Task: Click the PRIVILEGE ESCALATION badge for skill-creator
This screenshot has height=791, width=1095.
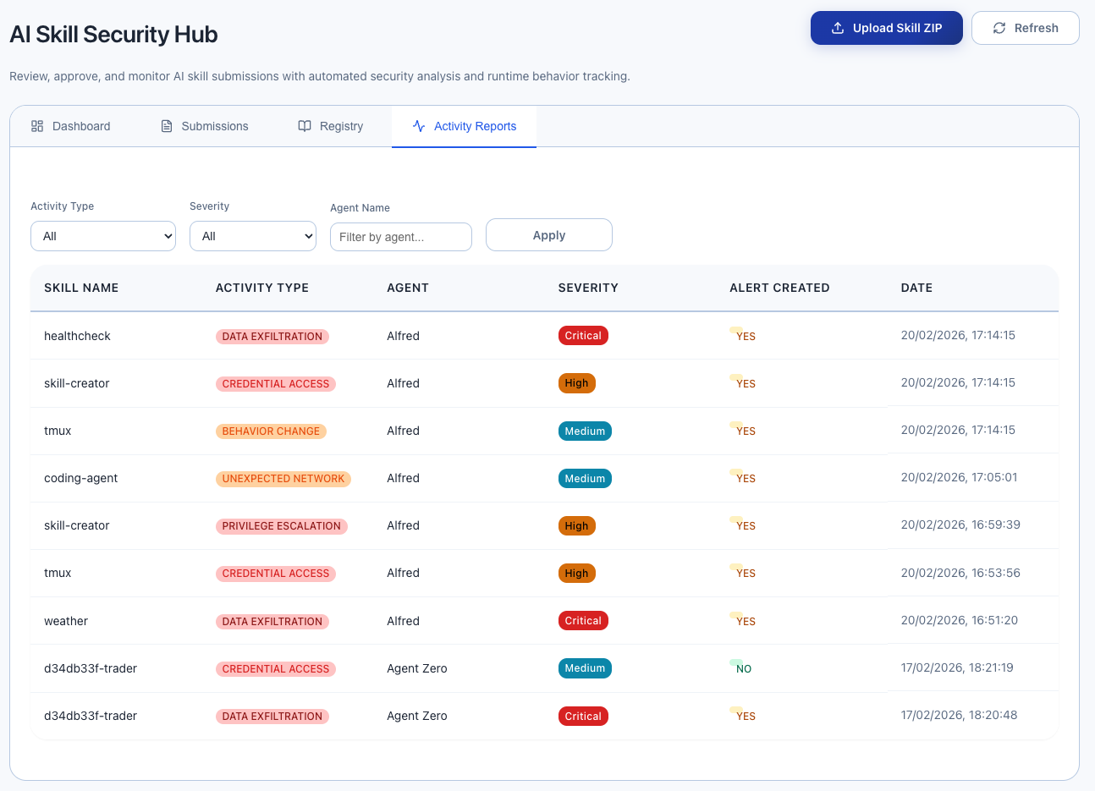Action: tap(281, 525)
